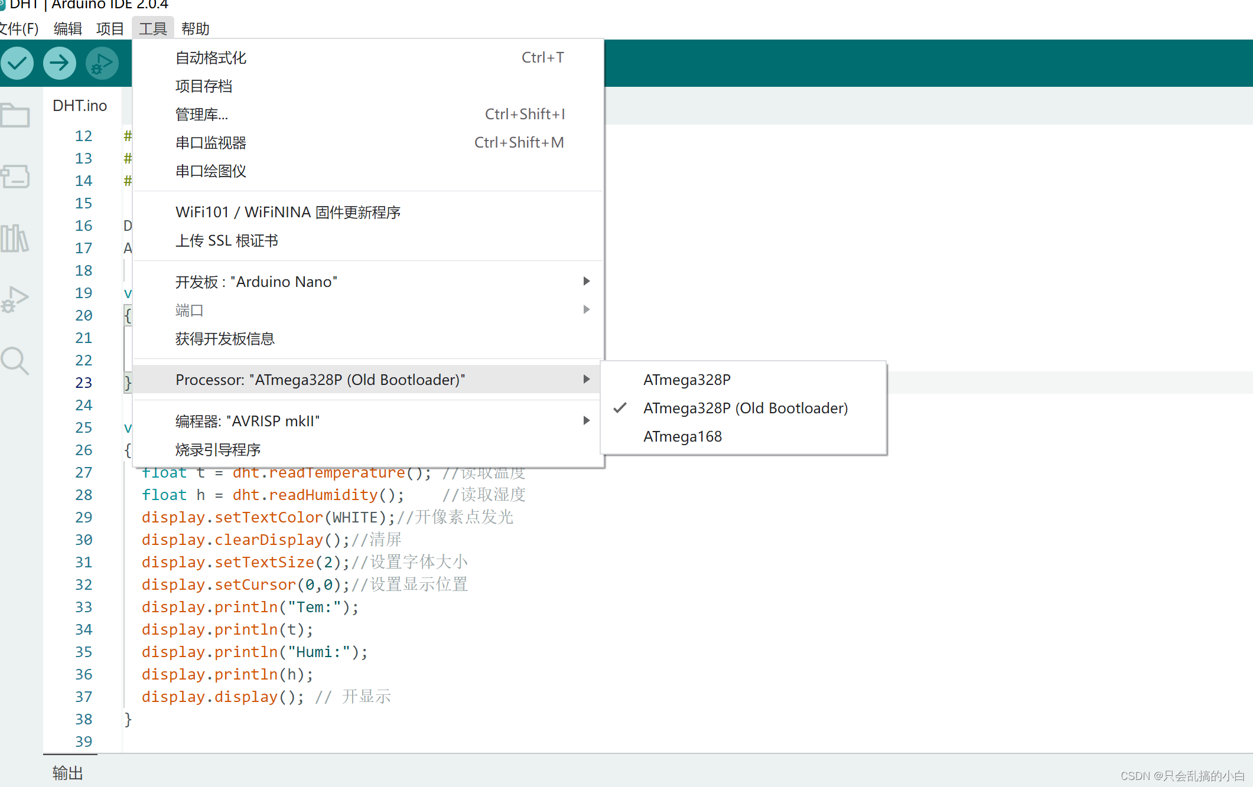This screenshot has width=1253, height=787.
Task: Expand the 开发板 Arduino Nano submenu
Action: [256, 282]
